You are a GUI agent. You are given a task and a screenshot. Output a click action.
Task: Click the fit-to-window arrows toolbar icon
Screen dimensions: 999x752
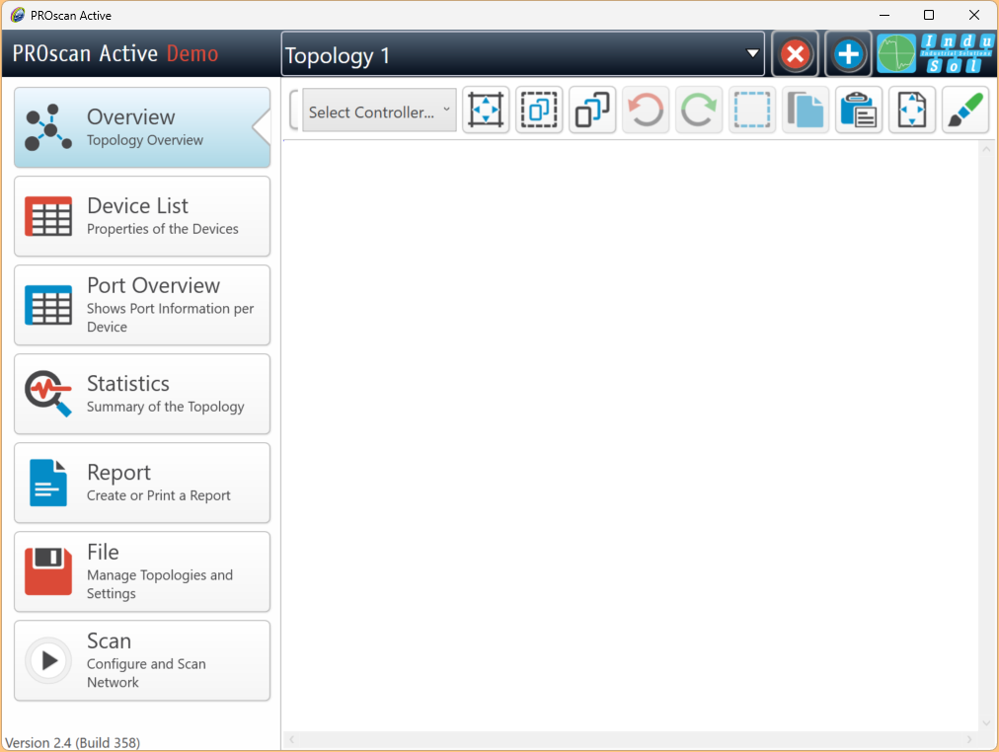pyautogui.click(x=486, y=110)
